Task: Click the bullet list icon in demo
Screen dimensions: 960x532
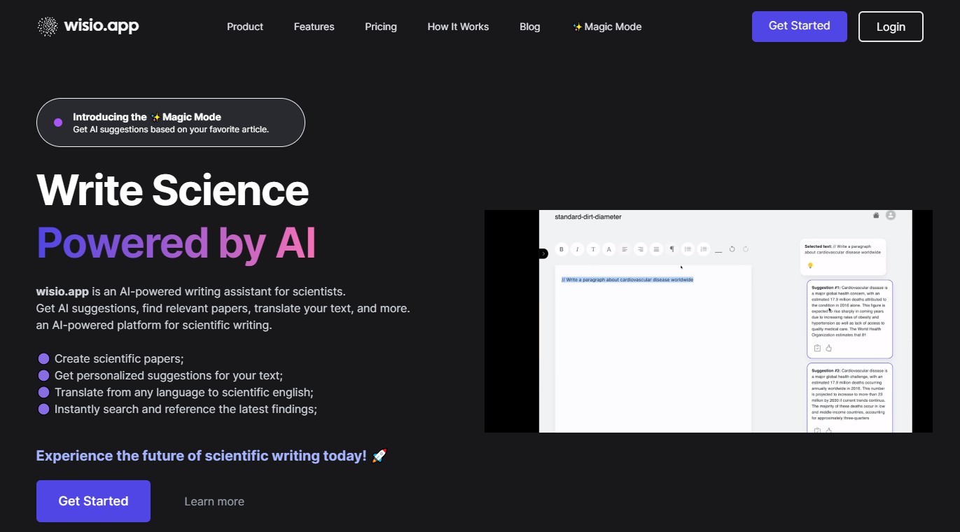Action: click(x=688, y=249)
